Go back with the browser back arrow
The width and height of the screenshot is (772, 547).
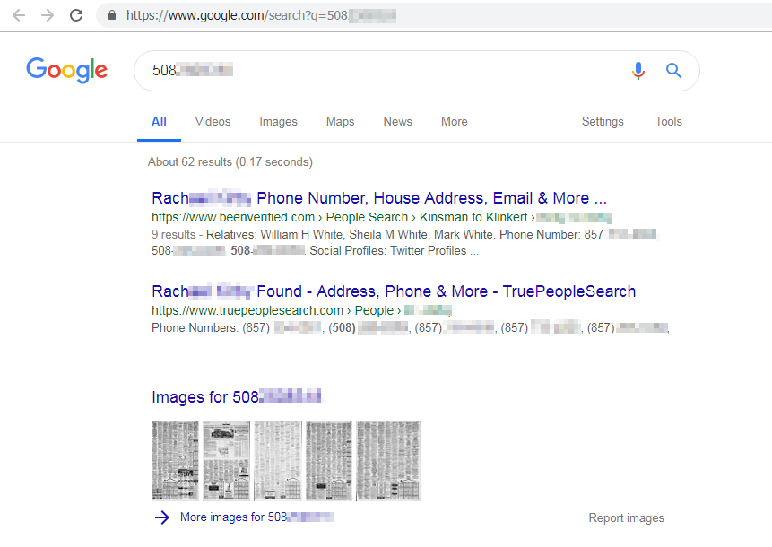pyautogui.click(x=19, y=15)
